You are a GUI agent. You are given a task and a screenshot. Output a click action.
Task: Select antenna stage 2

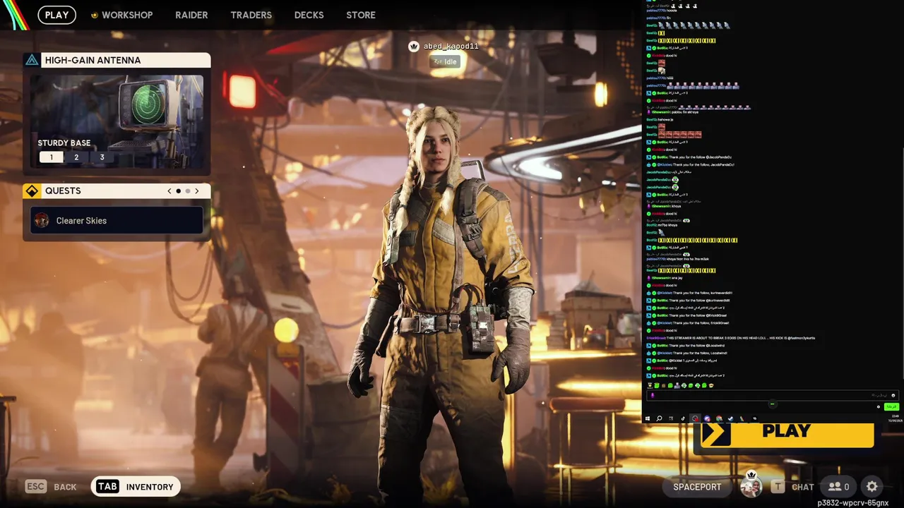point(76,157)
